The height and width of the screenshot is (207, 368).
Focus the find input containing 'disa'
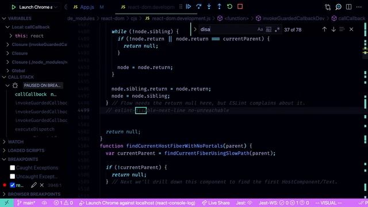tap(228, 29)
